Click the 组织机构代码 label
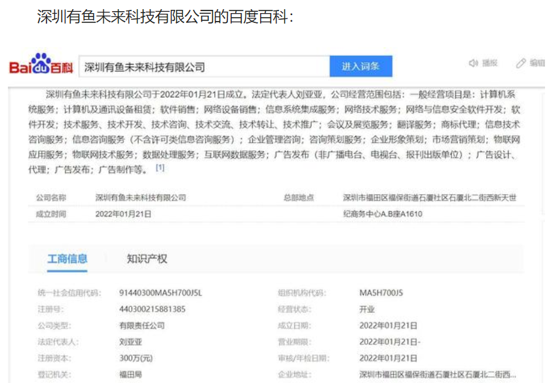547x383 pixels. pyautogui.click(x=302, y=292)
